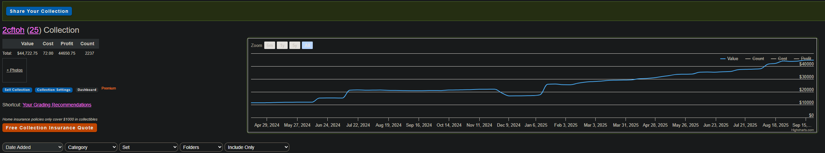The image size is (825, 153).
Task: Open the Dashboard button
Action: coord(87,90)
